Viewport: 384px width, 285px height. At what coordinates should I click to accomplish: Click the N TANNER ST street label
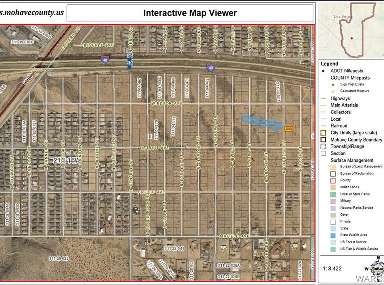[46, 155]
